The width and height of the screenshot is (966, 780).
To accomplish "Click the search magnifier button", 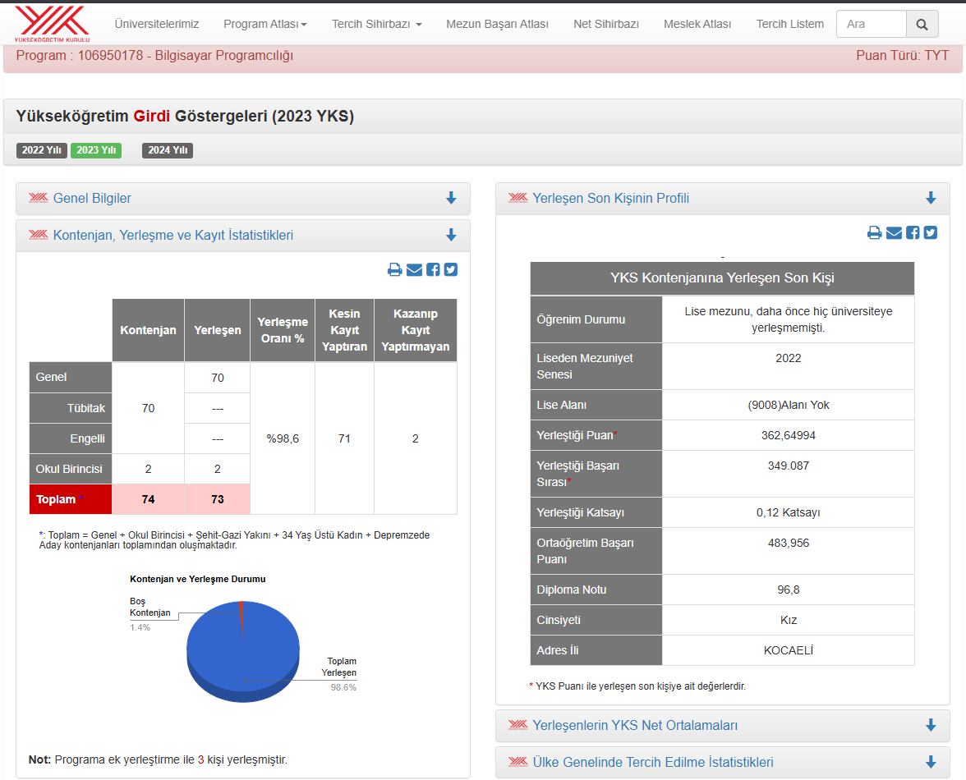I will (922, 24).
